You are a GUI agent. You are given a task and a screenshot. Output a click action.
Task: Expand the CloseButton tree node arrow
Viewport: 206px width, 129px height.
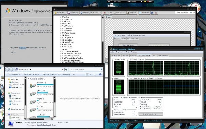pyautogui.click(x=61, y=24)
